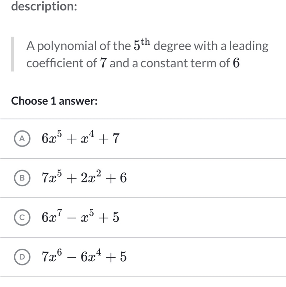
Task: Click empty area of option A row
Action: (201, 139)
